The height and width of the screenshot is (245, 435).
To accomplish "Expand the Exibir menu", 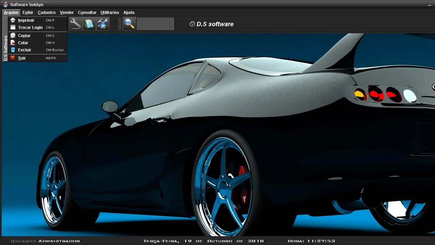I will [x=28, y=13].
